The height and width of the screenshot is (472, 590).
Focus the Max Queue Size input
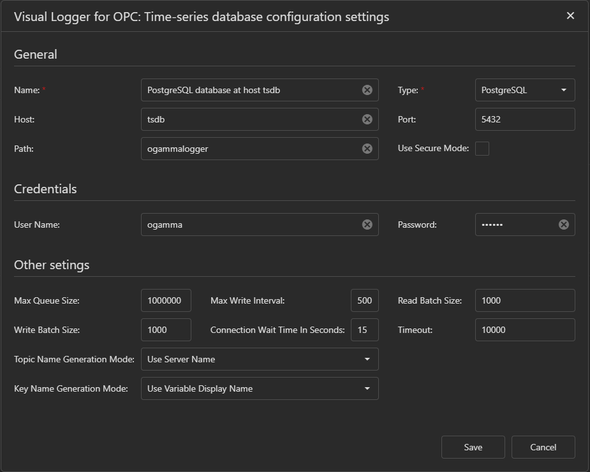(x=166, y=300)
